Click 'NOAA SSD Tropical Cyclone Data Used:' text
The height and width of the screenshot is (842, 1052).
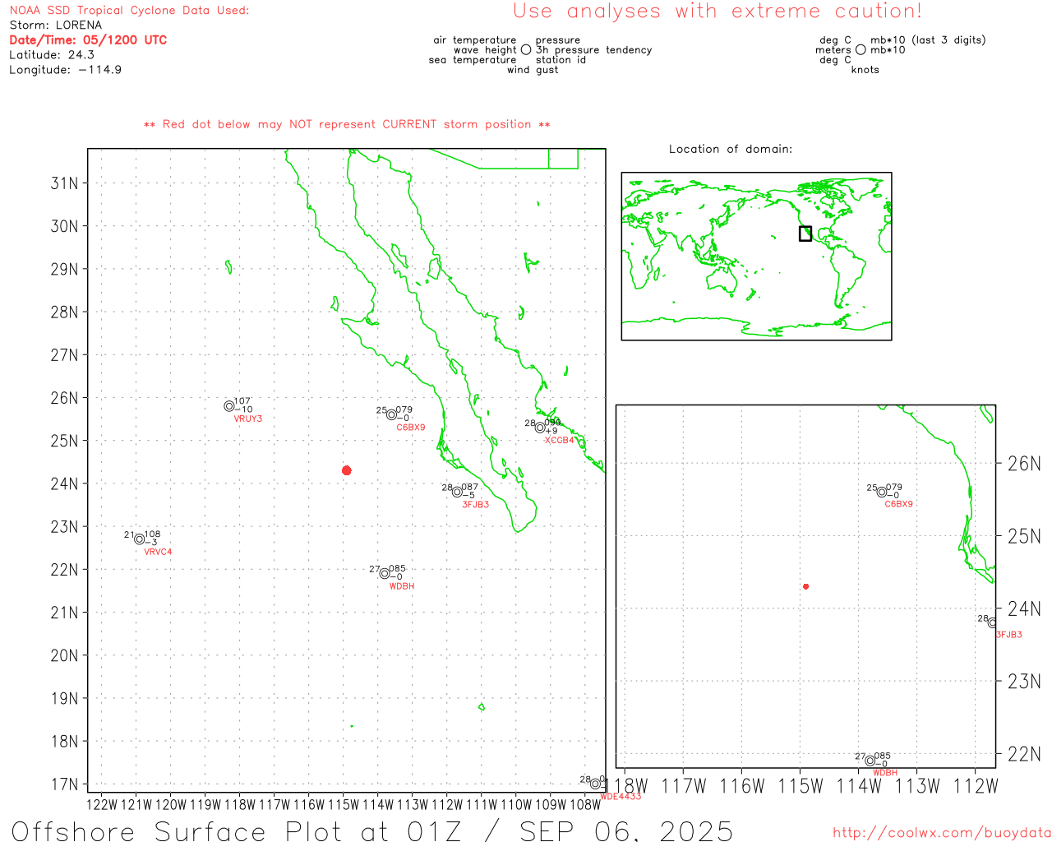[x=129, y=10]
